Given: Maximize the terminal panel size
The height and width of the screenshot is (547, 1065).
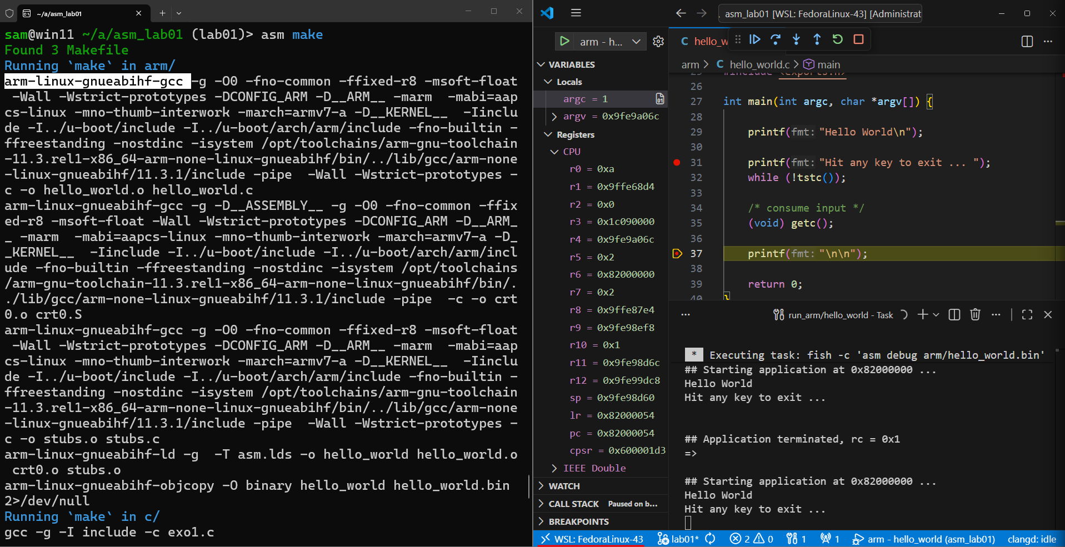Looking at the screenshot, I should click(x=1026, y=314).
